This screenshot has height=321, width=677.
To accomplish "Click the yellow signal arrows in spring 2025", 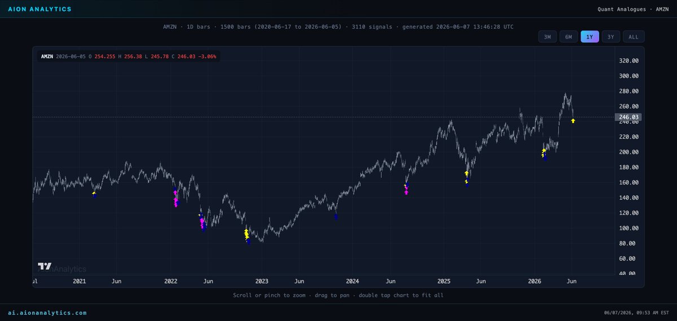I will point(467,177).
